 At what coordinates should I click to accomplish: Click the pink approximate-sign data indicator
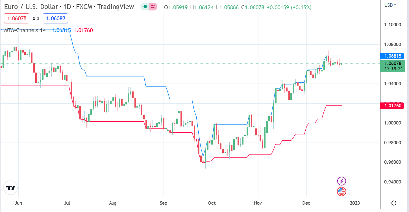(153, 7)
